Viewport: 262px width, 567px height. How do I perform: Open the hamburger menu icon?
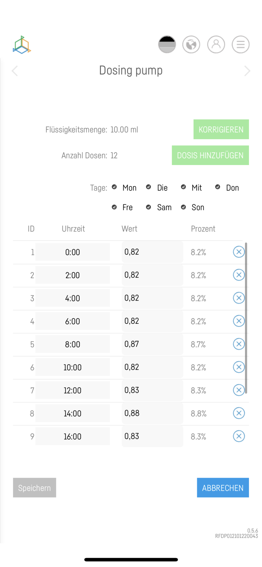coord(240,45)
